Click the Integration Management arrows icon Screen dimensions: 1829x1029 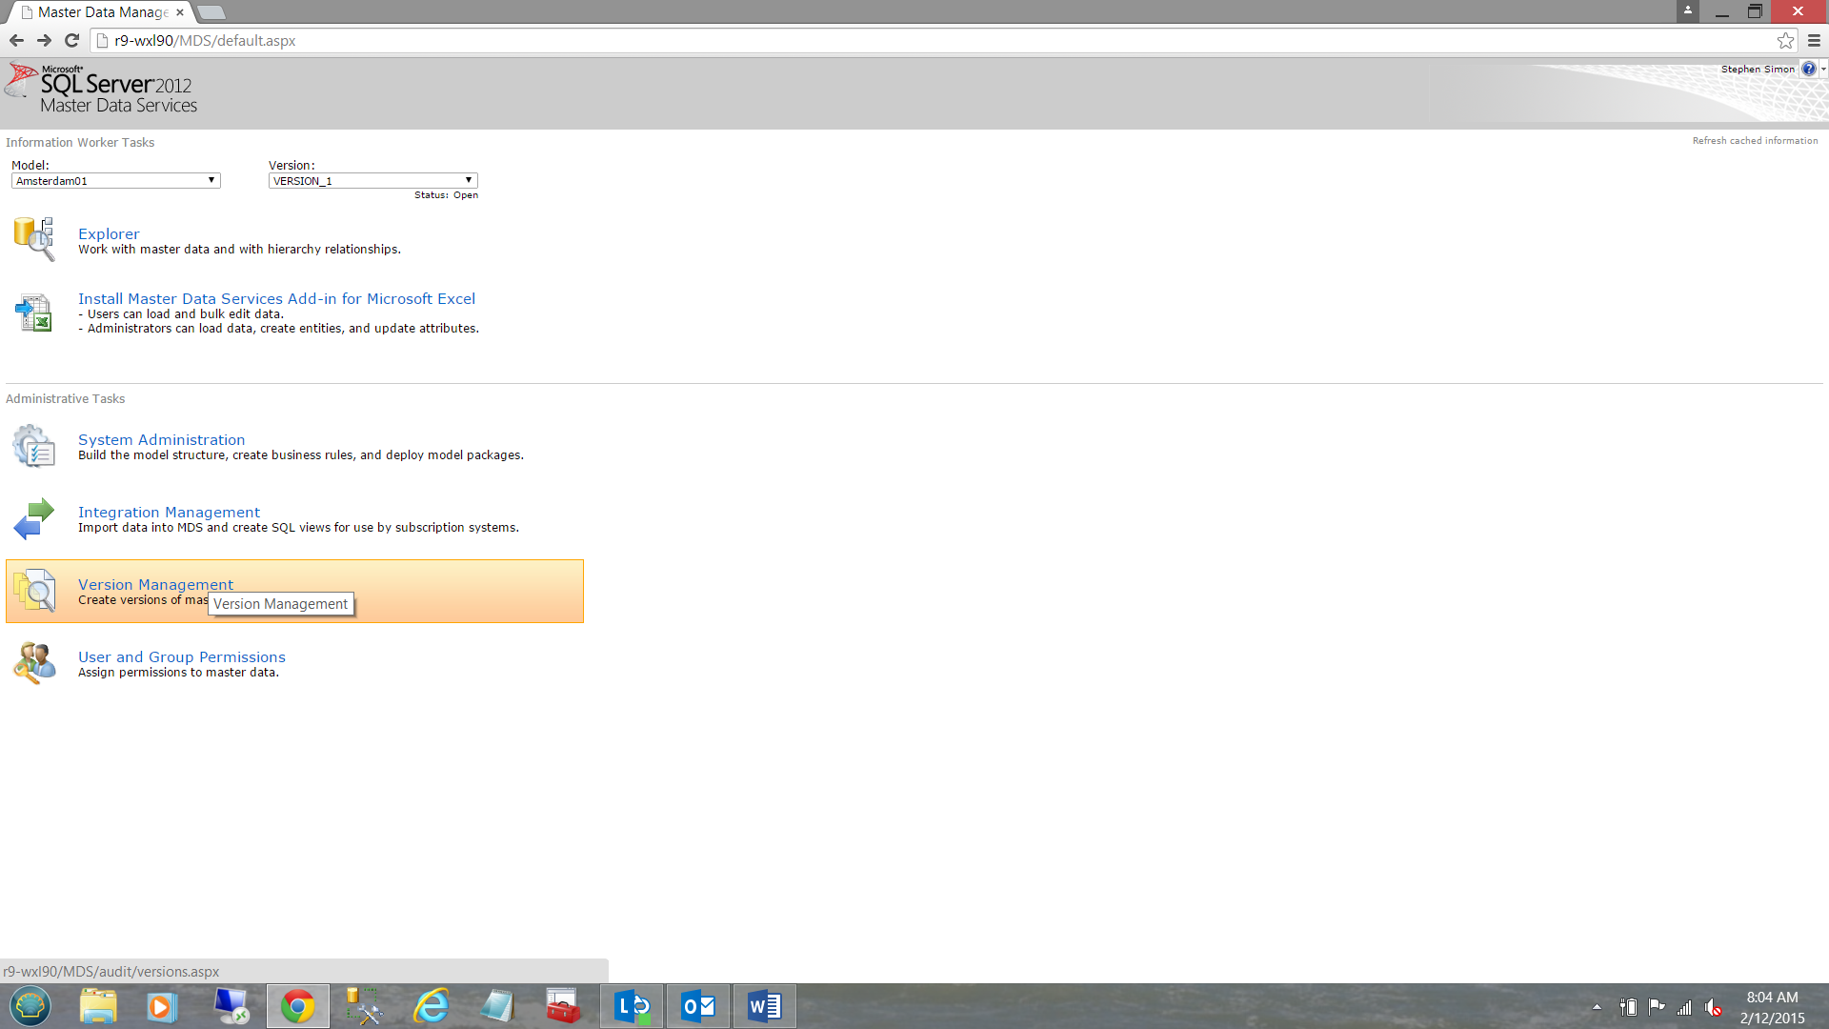tap(34, 519)
